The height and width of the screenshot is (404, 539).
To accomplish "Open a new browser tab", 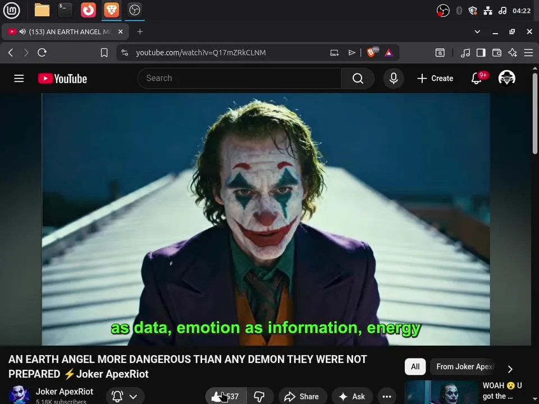I will 140,31.
